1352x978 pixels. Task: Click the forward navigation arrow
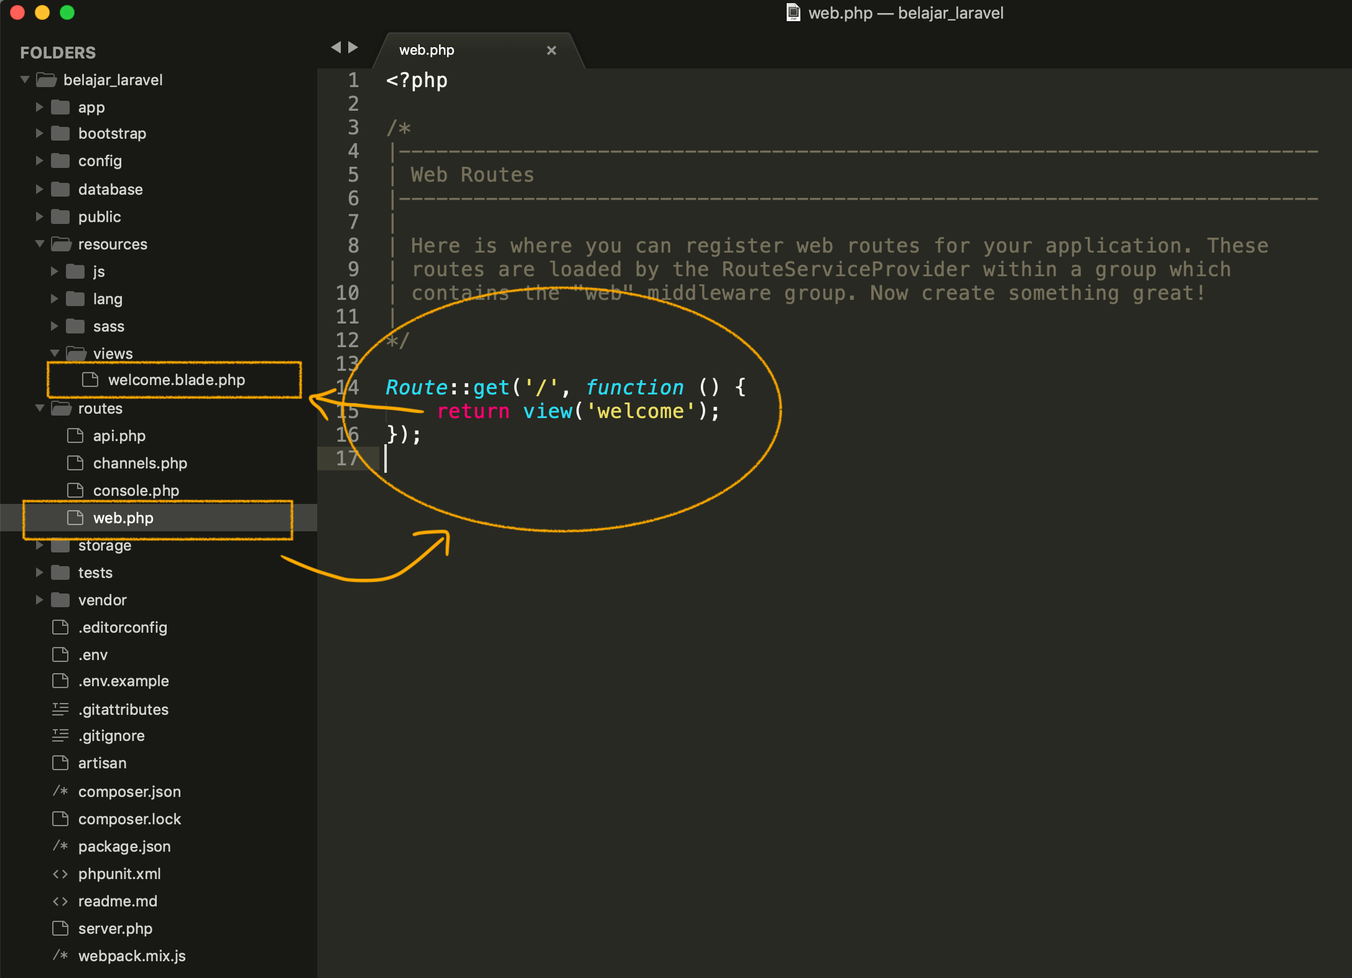pos(354,47)
